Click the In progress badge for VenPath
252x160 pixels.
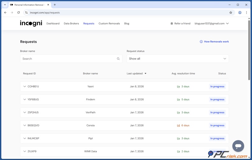217,113
